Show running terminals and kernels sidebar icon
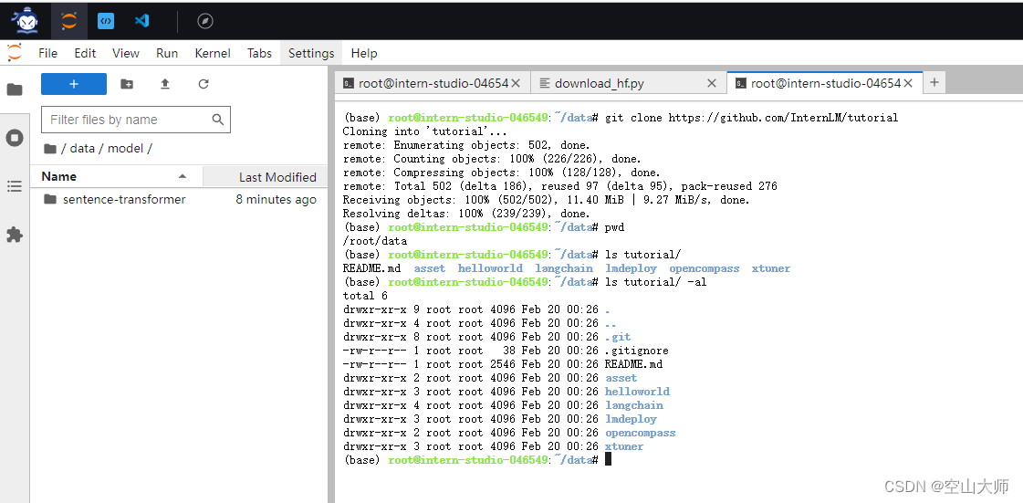 pos(15,138)
